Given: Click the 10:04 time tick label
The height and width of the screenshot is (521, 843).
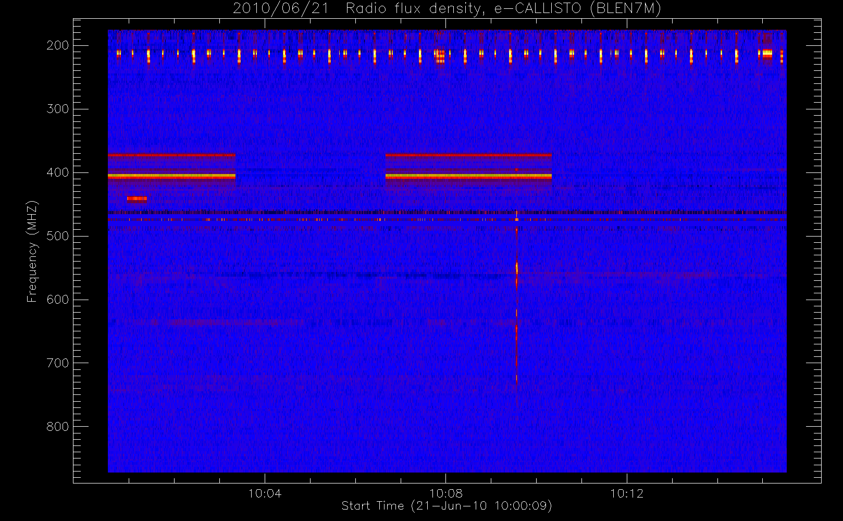Looking at the screenshot, I should point(265,493).
